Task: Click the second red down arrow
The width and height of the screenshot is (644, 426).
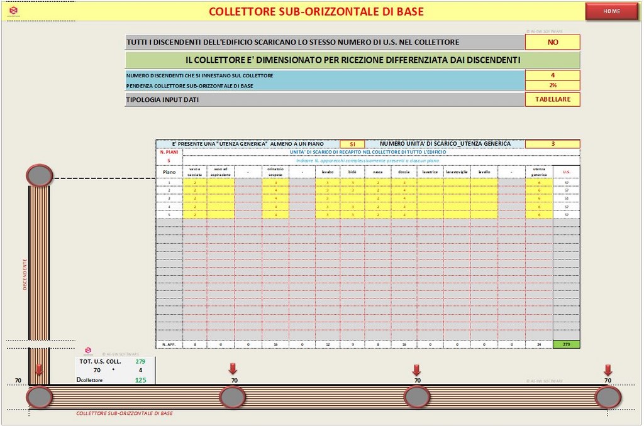Action: click(x=233, y=369)
